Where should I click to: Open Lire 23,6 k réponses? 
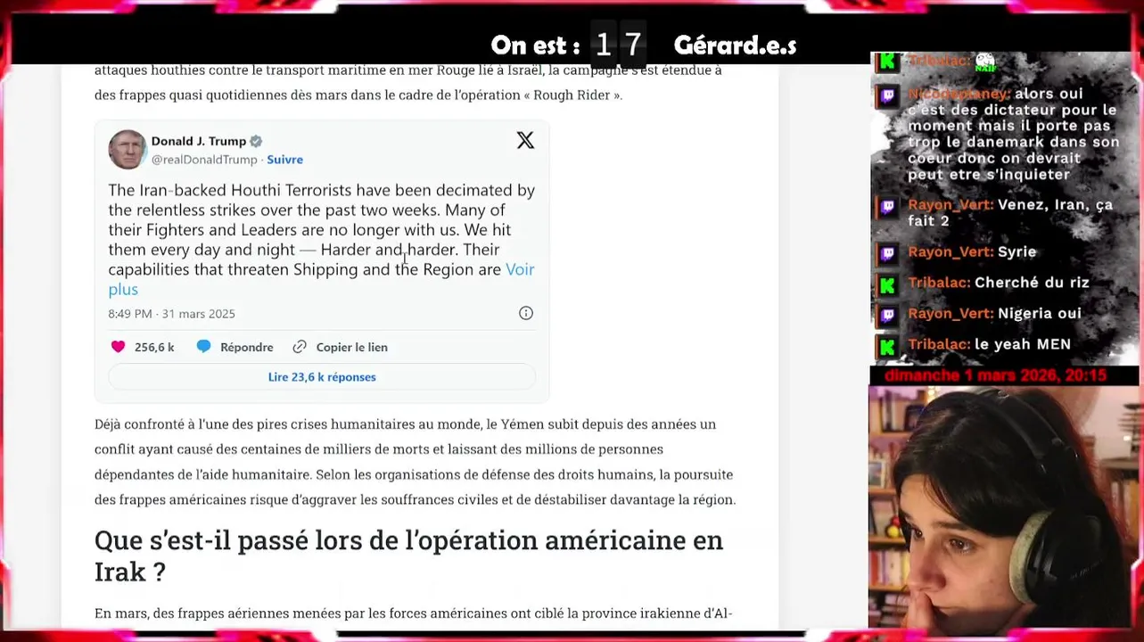[322, 377]
